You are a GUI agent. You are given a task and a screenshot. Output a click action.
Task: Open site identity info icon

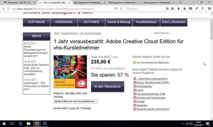coord(8,9)
